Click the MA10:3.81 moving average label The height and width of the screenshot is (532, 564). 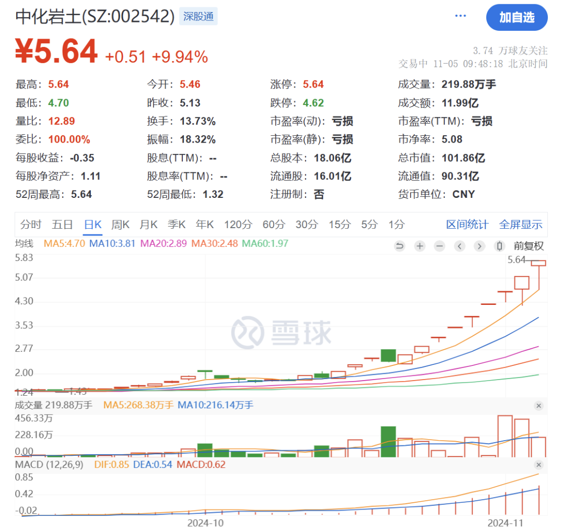pyautogui.click(x=112, y=243)
